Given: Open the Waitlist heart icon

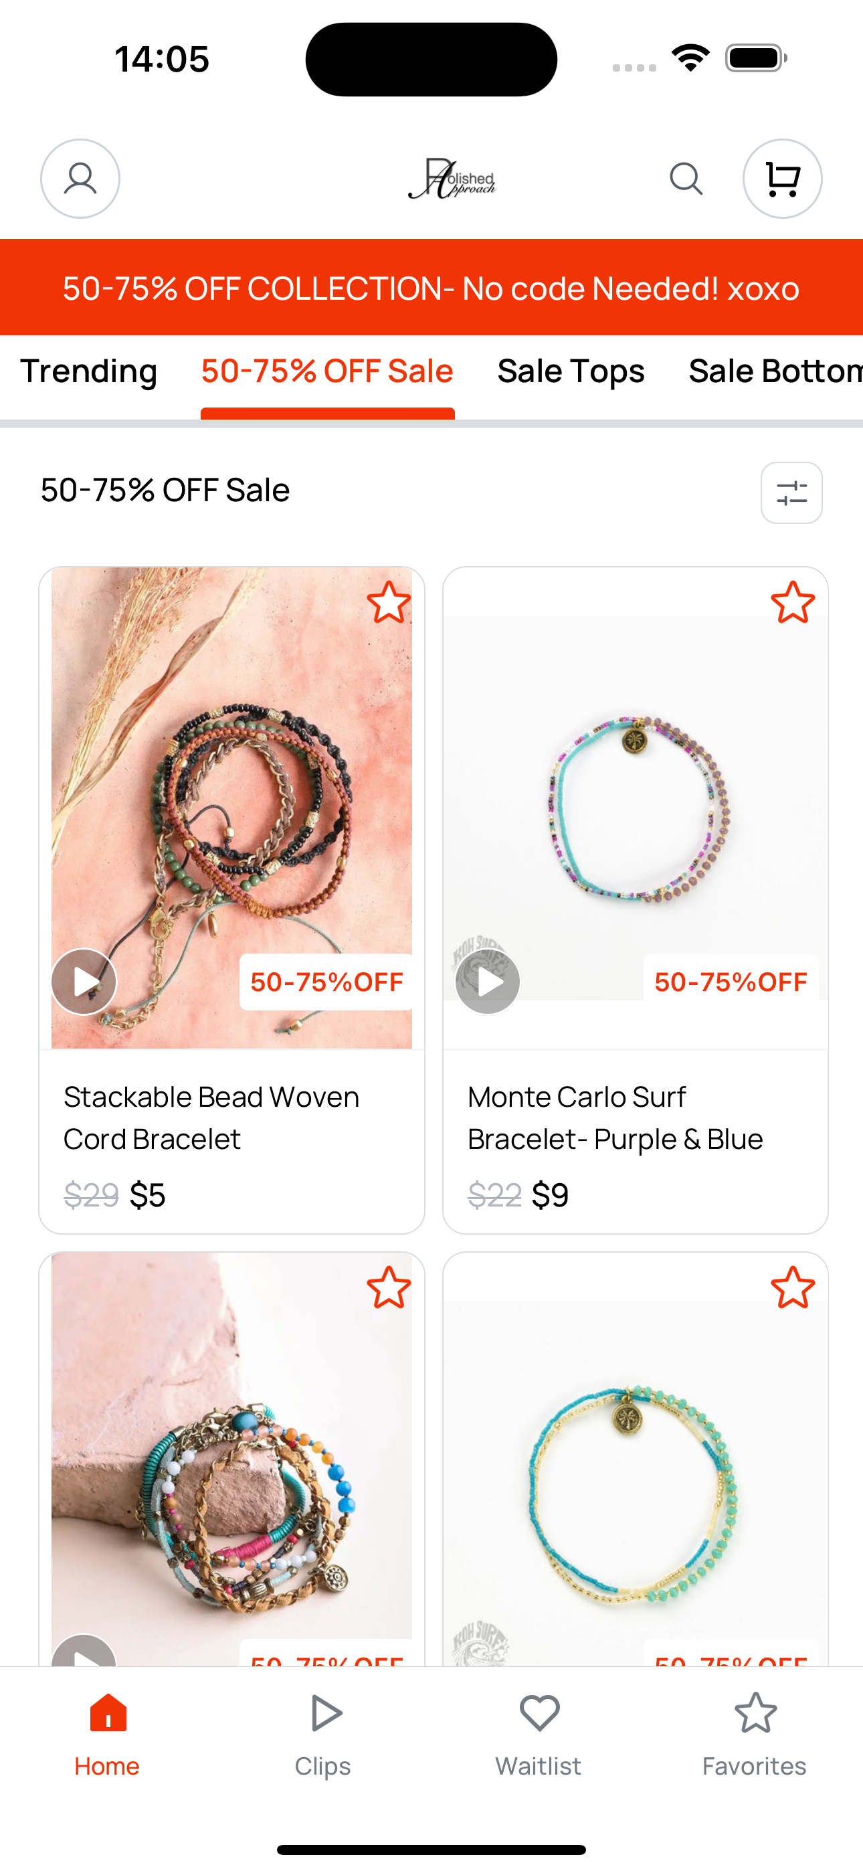Looking at the screenshot, I should 539,1736.
